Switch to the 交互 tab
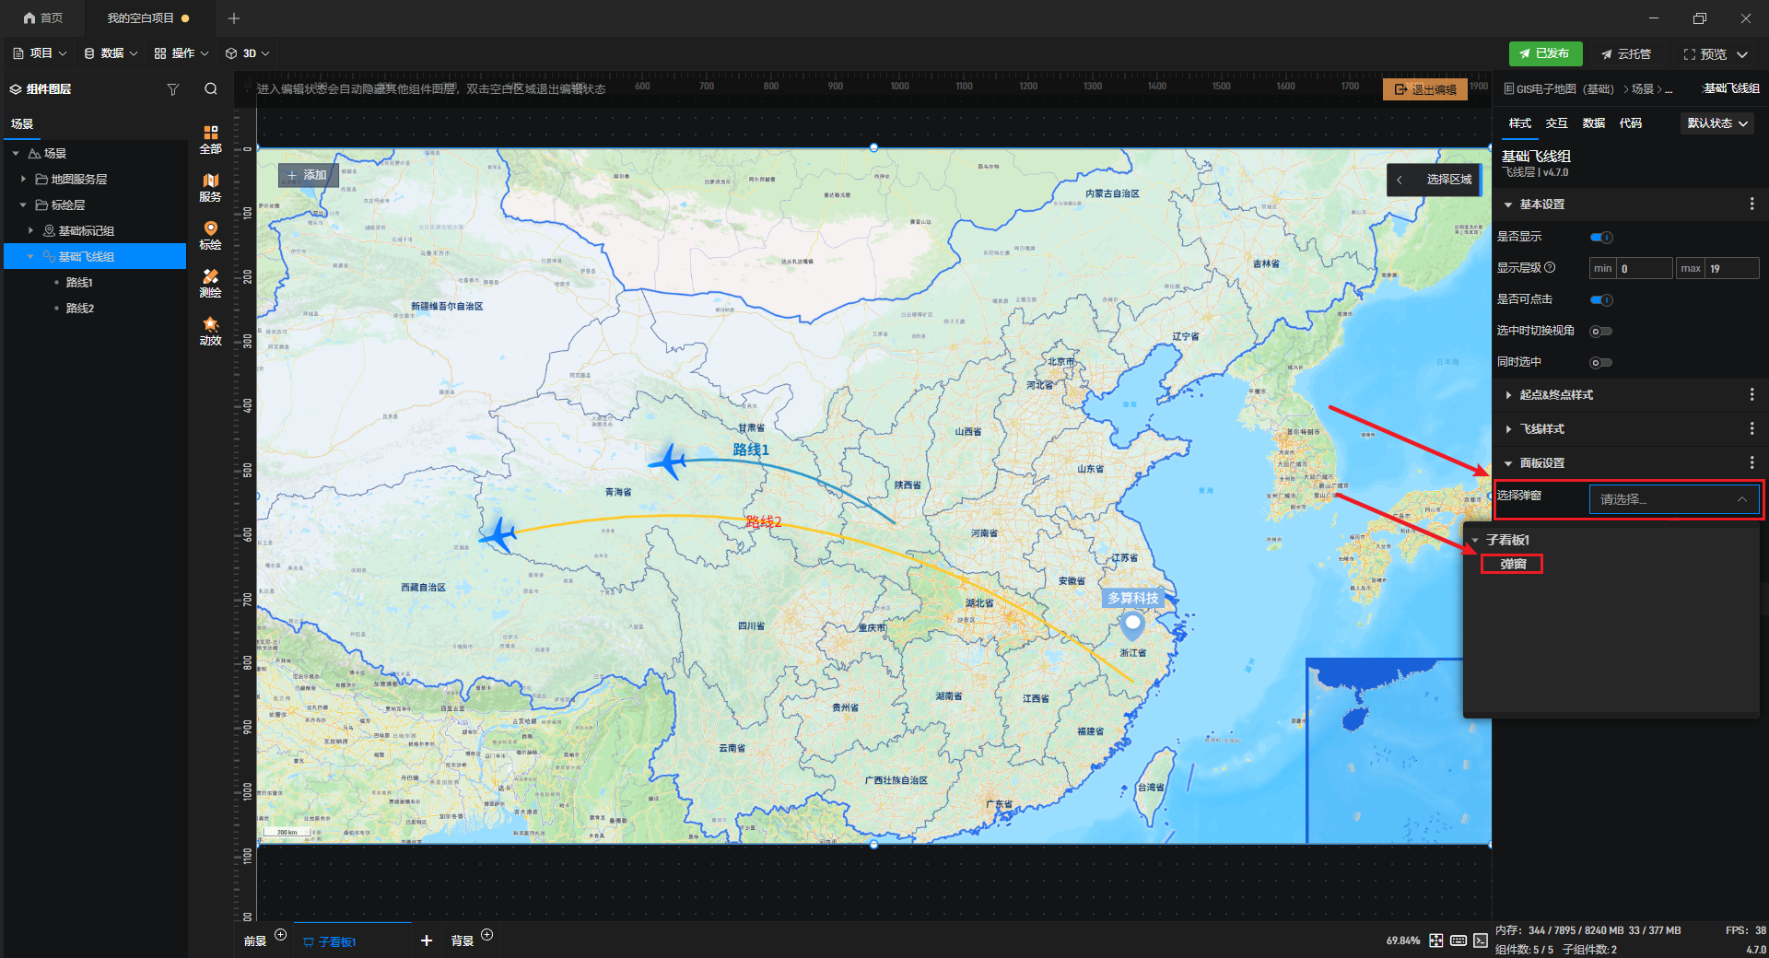Screen dimensions: 1769x958 tap(1556, 123)
